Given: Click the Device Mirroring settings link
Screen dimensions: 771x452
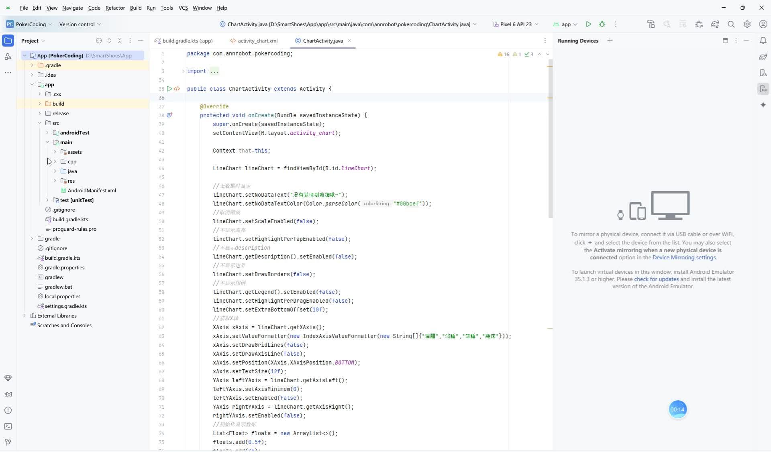Looking at the screenshot, I should [x=684, y=257].
